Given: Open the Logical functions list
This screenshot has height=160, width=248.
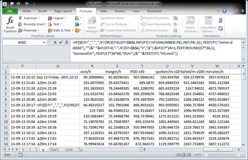Looking at the screenshot, I should click(57, 18).
